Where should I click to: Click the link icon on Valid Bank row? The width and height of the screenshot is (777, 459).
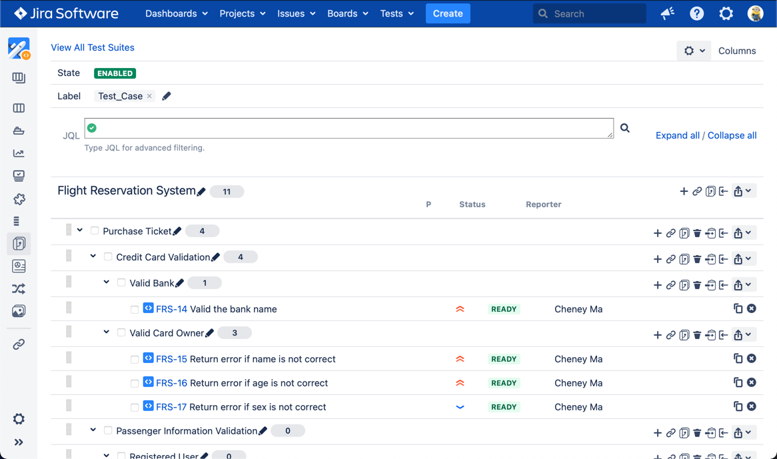(671, 285)
